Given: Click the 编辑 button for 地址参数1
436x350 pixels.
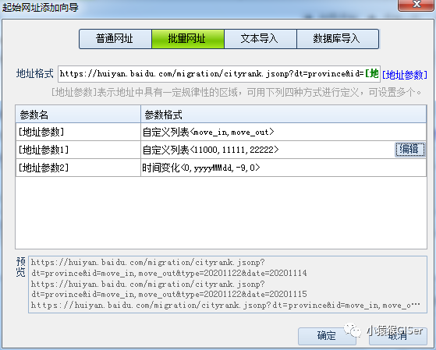Looking at the screenshot, I should 410,150.
